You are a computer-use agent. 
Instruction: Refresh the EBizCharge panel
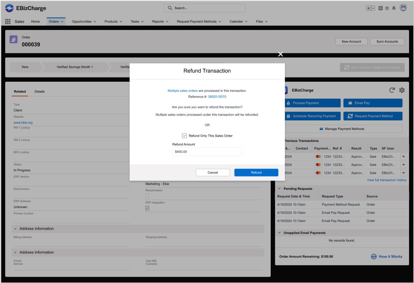392,90
